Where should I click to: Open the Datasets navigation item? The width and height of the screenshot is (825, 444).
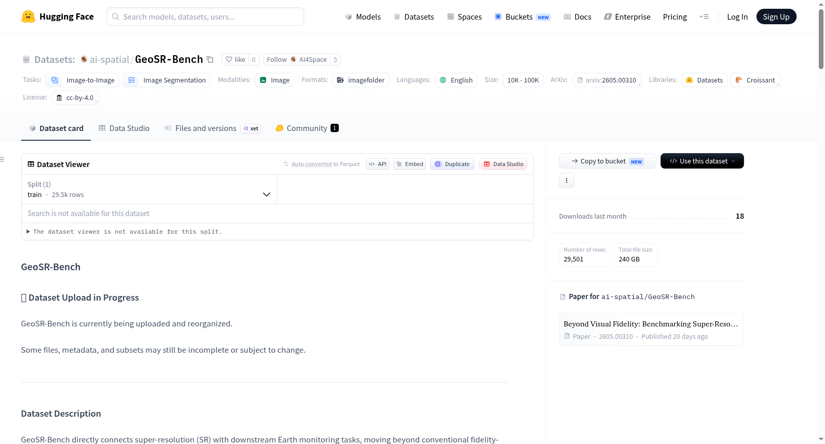414,17
